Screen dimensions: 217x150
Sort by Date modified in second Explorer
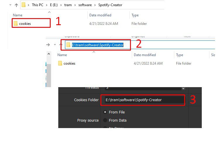click(145, 55)
